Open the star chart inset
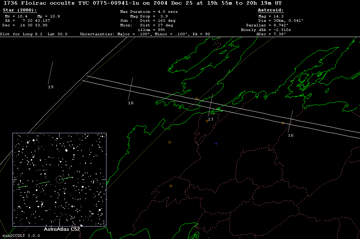 [59, 180]
